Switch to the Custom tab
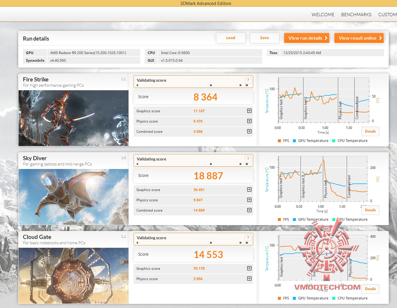 coord(387,14)
